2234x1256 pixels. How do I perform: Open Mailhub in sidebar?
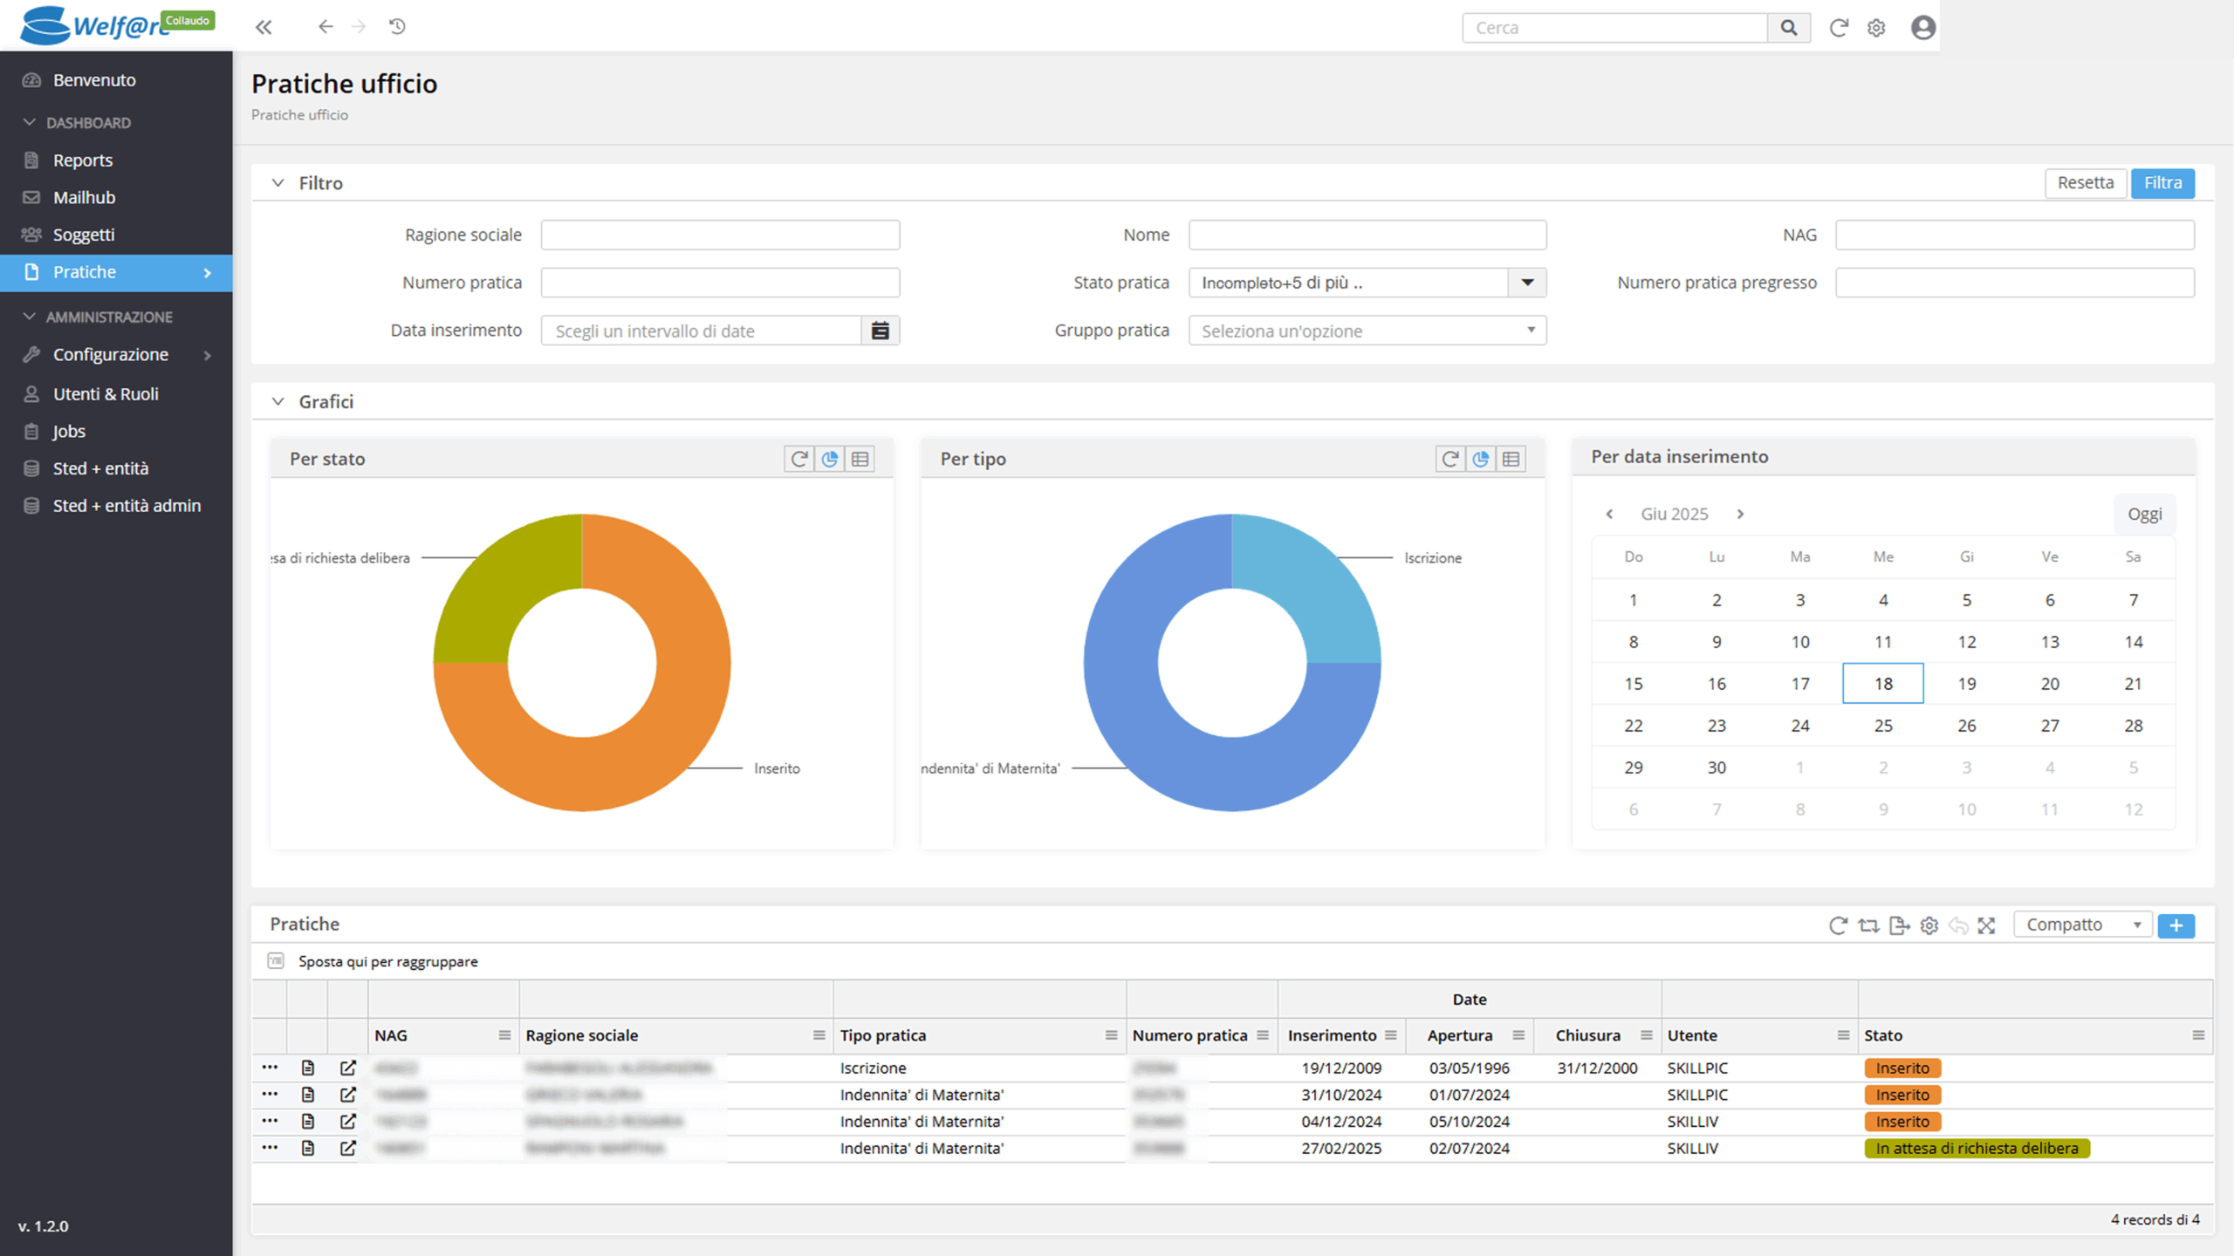coord(116,197)
